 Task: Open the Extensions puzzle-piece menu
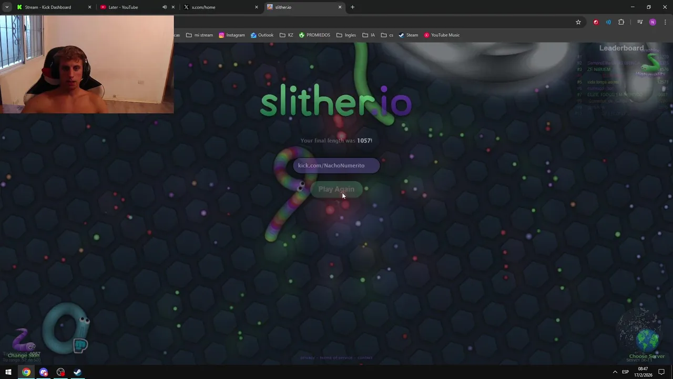[x=621, y=22]
